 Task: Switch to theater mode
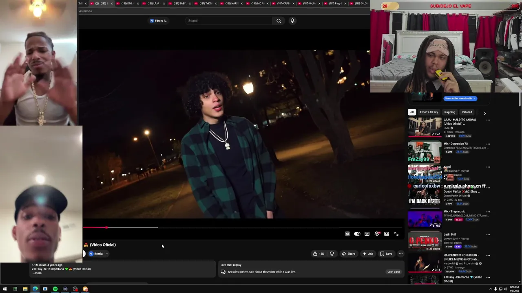click(387, 234)
